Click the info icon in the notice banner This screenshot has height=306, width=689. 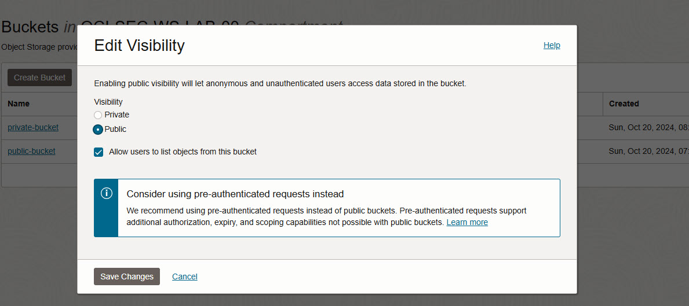(x=107, y=193)
